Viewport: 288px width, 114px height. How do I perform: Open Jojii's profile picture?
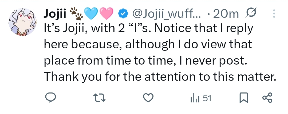pyautogui.click(x=22, y=24)
